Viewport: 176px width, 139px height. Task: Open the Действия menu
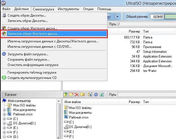click(x=21, y=9)
